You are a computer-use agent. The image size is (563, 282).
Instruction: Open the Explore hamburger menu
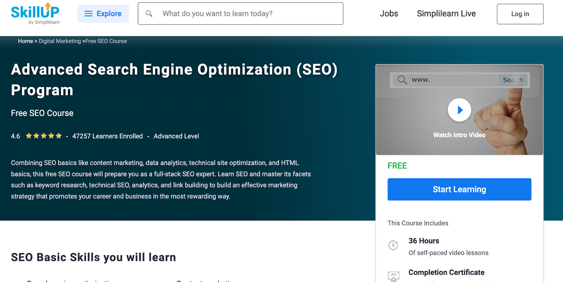pyautogui.click(x=103, y=14)
